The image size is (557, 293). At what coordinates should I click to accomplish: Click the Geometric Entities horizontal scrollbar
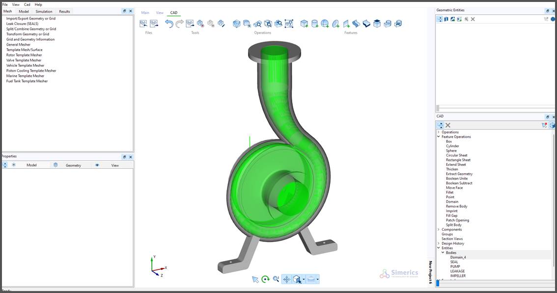tap(496, 108)
